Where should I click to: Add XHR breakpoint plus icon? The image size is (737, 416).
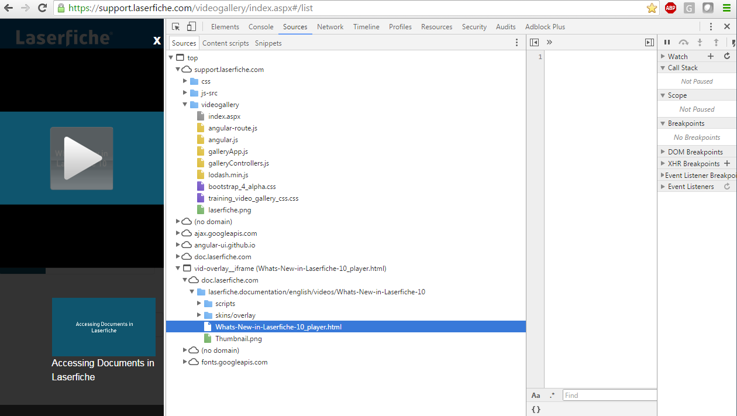727,163
